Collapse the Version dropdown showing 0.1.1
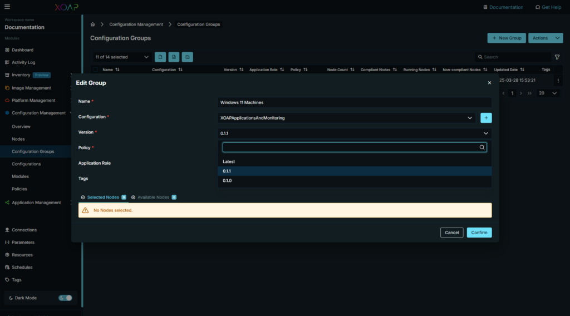Screen dimensions: 570x316 486,134
